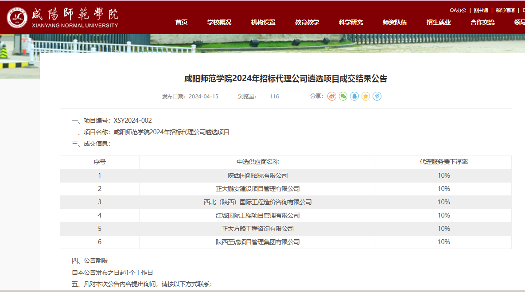This screenshot has height=292, width=525.
Task: Click the 陕西国创招标有限公司 table cell
Action: (257, 175)
